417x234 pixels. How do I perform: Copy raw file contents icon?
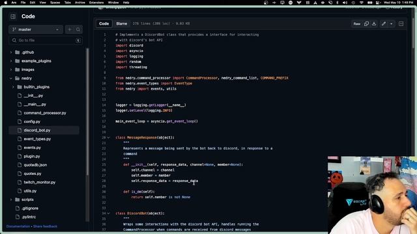tap(366, 23)
